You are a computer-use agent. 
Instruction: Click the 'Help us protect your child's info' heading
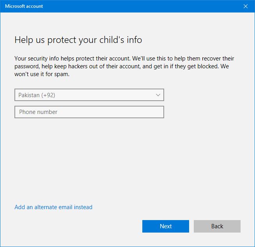pos(78,40)
